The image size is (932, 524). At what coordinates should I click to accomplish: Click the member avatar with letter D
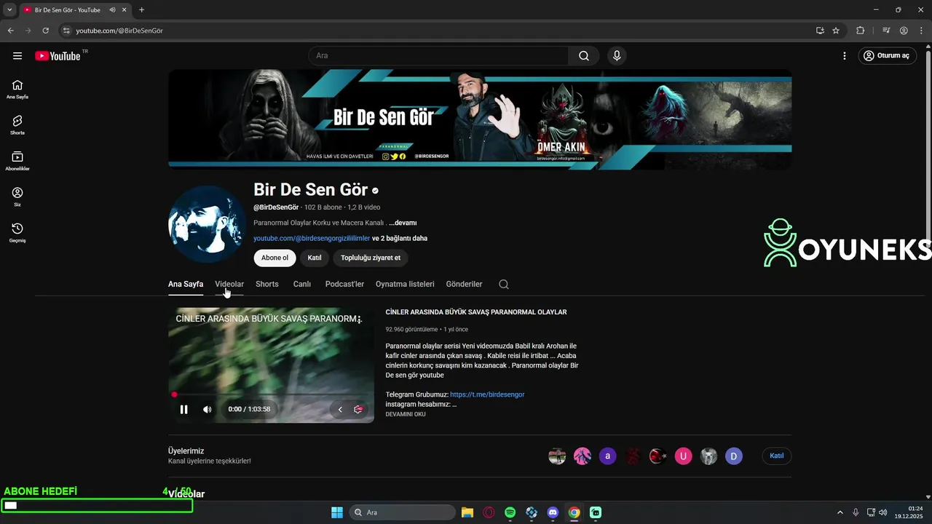(734, 456)
